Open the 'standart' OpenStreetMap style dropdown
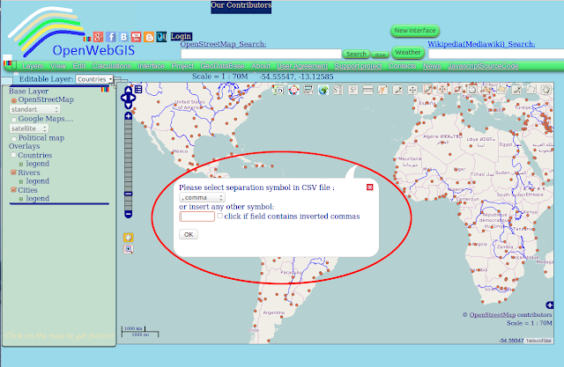564x367 pixels. pyautogui.click(x=34, y=109)
